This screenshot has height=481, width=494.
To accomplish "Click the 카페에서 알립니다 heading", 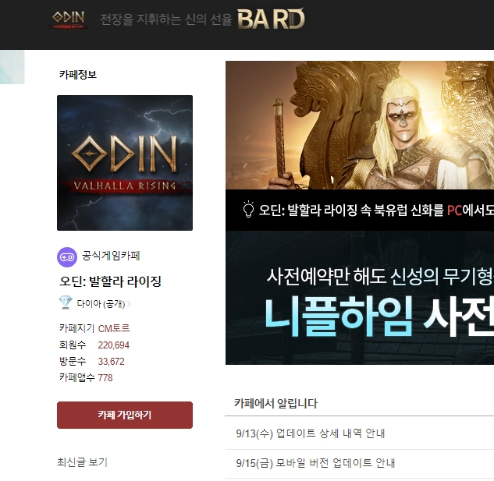I will click(275, 403).
